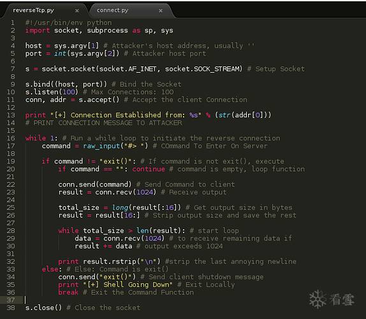Click the 'import' keyword on line 2
Screen dimensions: 366x319
point(38,31)
